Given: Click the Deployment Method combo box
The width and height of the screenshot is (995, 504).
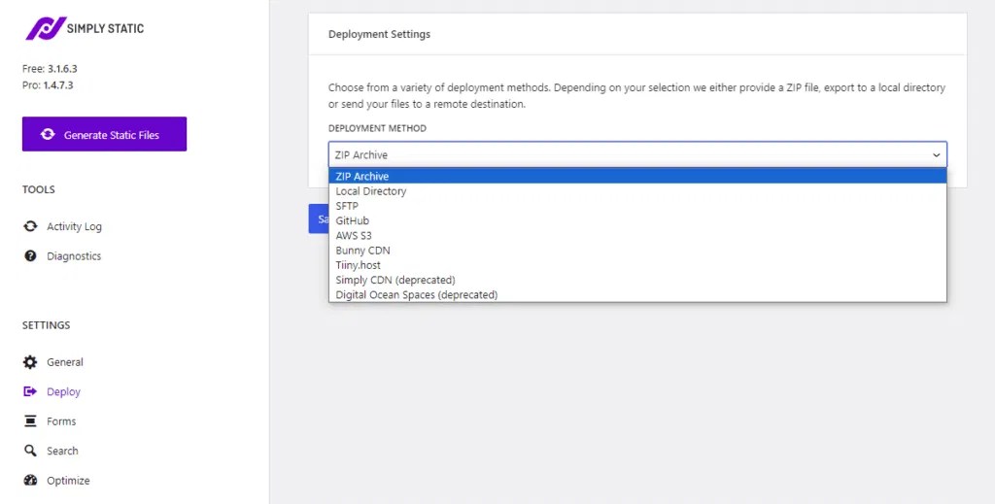Looking at the screenshot, I should coord(637,154).
